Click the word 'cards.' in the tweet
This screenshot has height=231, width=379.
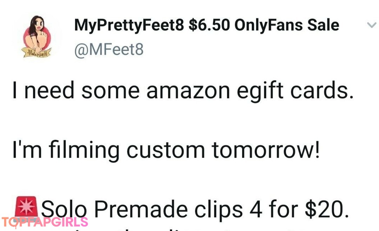(x=322, y=91)
